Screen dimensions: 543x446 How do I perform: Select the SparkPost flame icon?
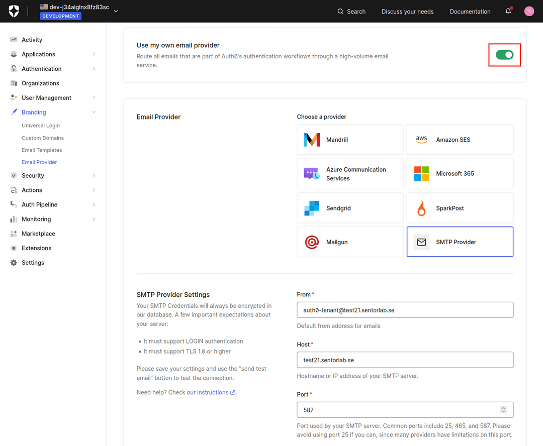[x=421, y=207]
